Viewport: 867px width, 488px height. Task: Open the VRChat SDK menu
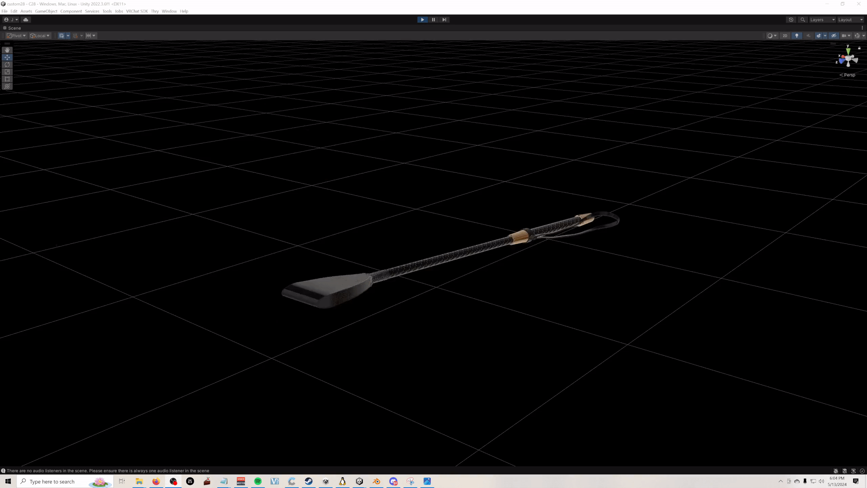coord(137,11)
